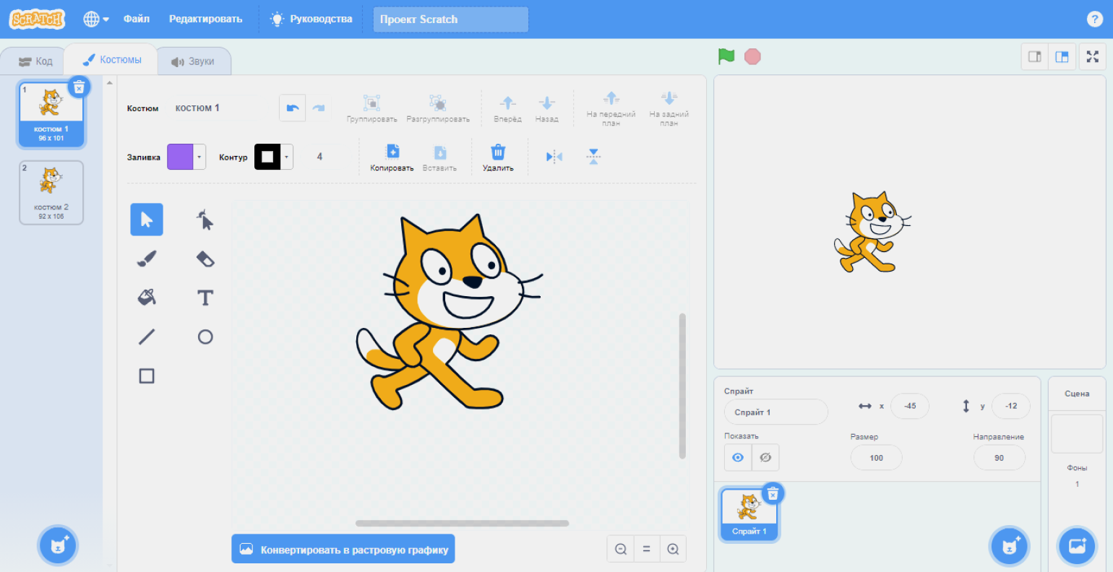The height and width of the screenshot is (572, 1113).
Task: Zoom out of the paint canvas
Action: [621, 549]
